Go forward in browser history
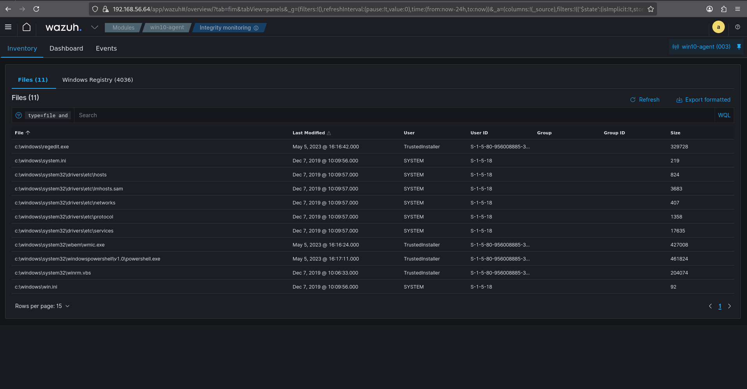Viewport: 747px width, 389px height. [x=22, y=9]
